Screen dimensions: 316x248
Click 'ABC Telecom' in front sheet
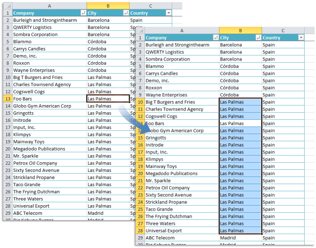(182, 238)
